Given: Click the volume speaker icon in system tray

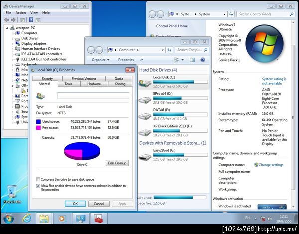Looking at the screenshot, I should tap(270, 219).
